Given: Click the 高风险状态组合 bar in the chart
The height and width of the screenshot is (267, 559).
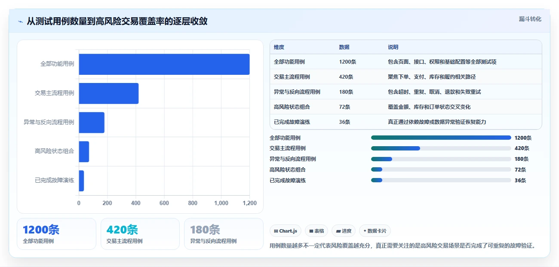Looking at the screenshot, I should tap(84, 152).
